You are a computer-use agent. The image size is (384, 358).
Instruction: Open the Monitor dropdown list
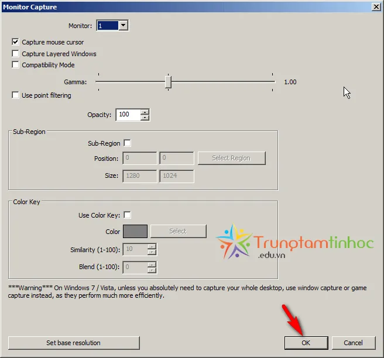tap(123, 25)
